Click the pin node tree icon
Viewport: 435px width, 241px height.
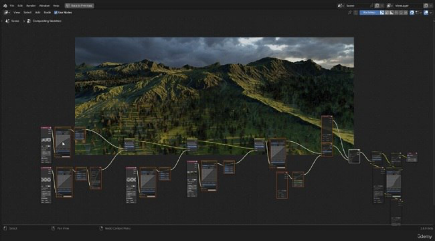[349, 12]
